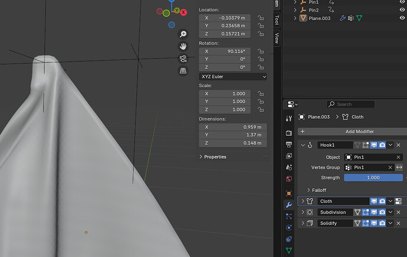Screen dimensions: 407x257
Task: Click the constraint icon next to Pin2
Action: click(331, 10)
